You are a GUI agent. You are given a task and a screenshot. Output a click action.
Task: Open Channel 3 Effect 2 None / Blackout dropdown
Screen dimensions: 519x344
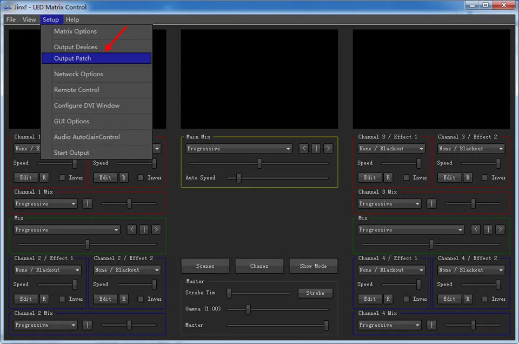(471, 148)
